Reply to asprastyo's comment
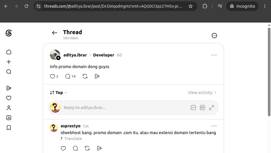The image size is (271, 153). pyautogui.click(x=75, y=148)
